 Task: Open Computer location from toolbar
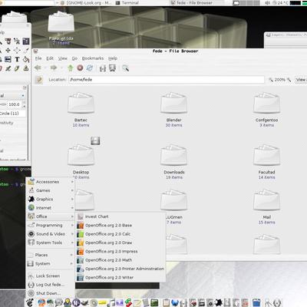(x=112, y=68)
